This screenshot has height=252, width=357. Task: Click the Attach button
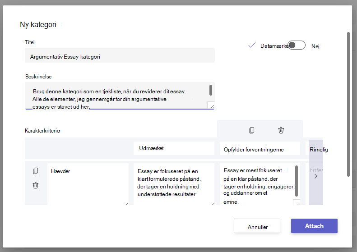(314, 226)
